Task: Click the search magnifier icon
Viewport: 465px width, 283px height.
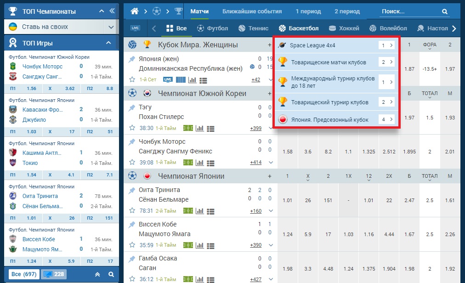Action: pos(444,11)
